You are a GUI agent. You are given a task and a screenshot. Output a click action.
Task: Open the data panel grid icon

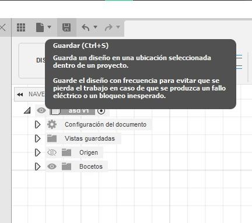(x=21, y=27)
